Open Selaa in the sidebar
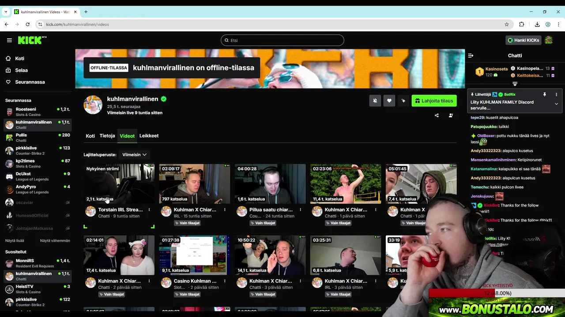Viewport: 565px width, 317px height. 21,70
